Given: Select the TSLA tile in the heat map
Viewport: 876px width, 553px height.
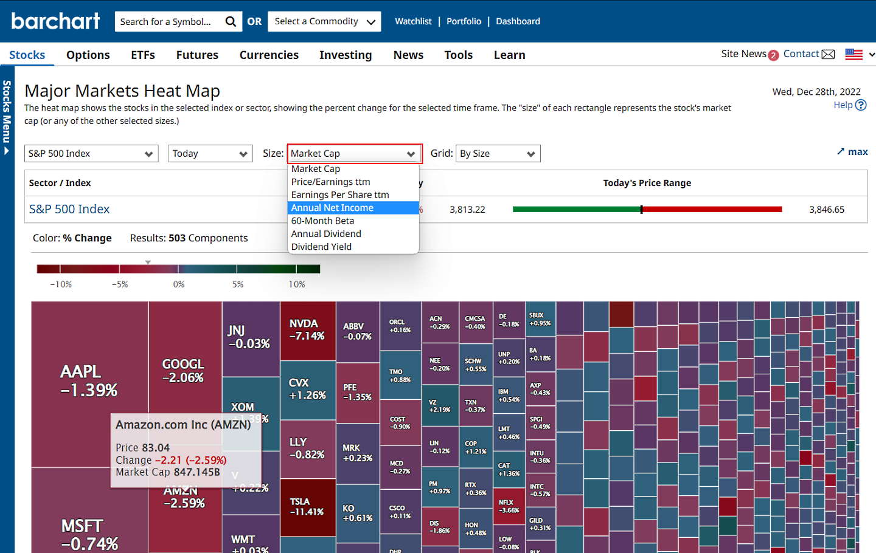Looking at the screenshot, I should click(308, 507).
